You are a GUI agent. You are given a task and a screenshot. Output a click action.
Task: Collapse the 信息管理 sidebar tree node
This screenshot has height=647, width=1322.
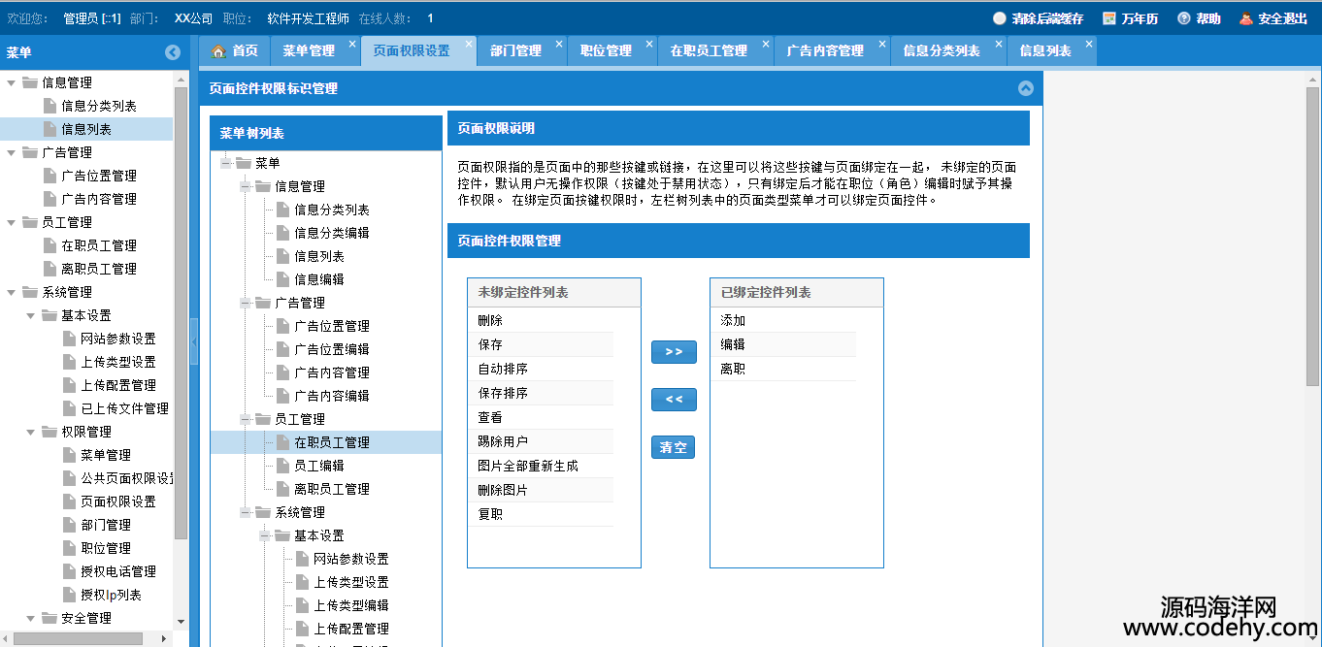coord(12,82)
